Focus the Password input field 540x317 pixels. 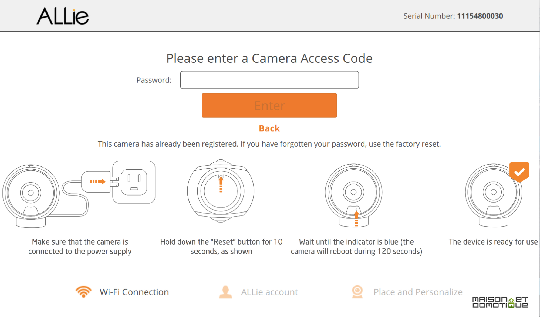pos(269,80)
